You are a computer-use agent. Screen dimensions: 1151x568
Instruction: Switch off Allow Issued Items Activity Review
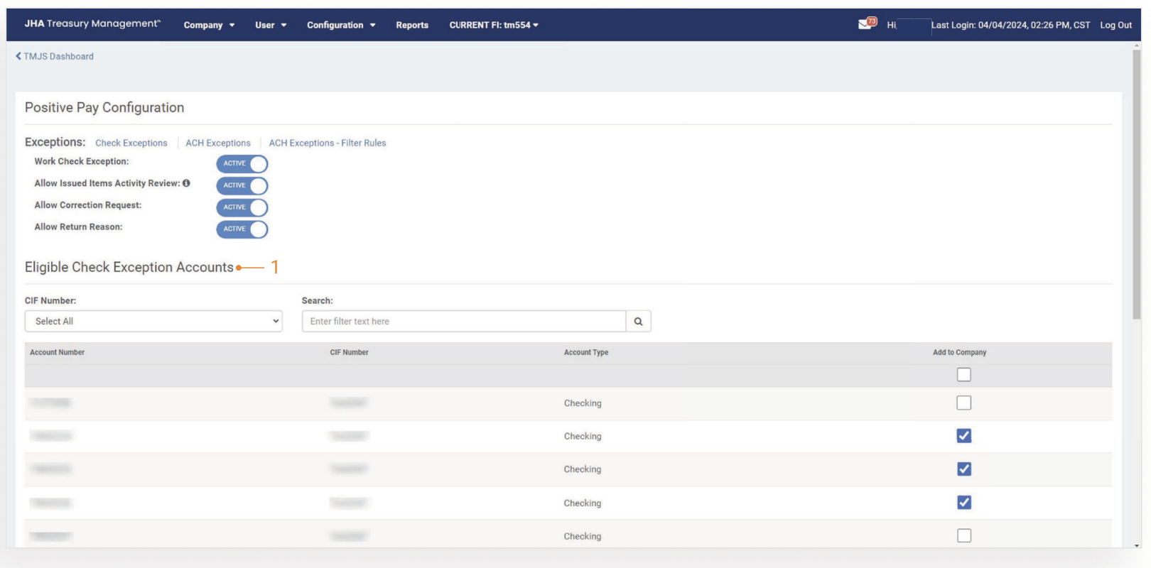[242, 186]
